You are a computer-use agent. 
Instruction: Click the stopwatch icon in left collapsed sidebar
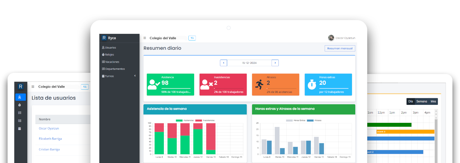pyautogui.click(x=20, y=105)
